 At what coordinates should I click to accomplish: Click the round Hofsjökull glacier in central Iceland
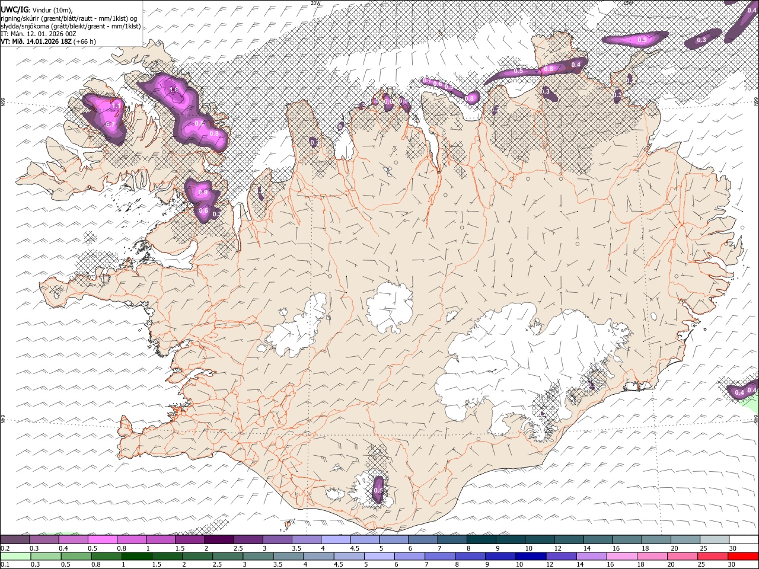coord(390,307)
